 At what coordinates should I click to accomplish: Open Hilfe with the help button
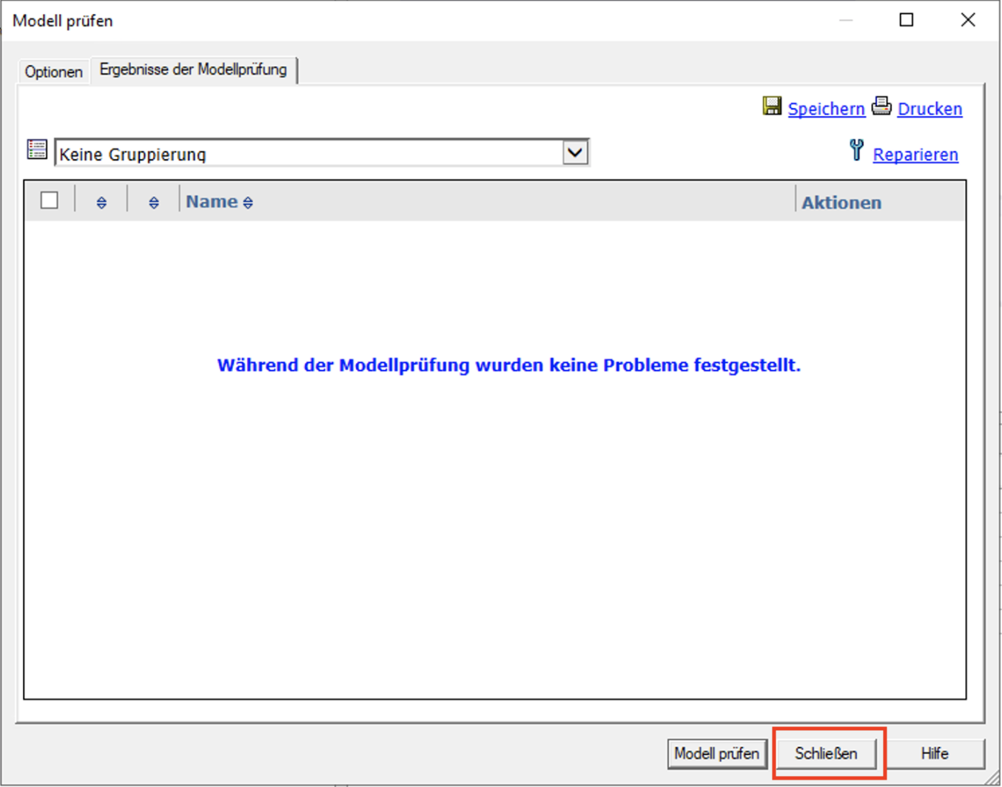pyautogui.click(x=935, y=754)
